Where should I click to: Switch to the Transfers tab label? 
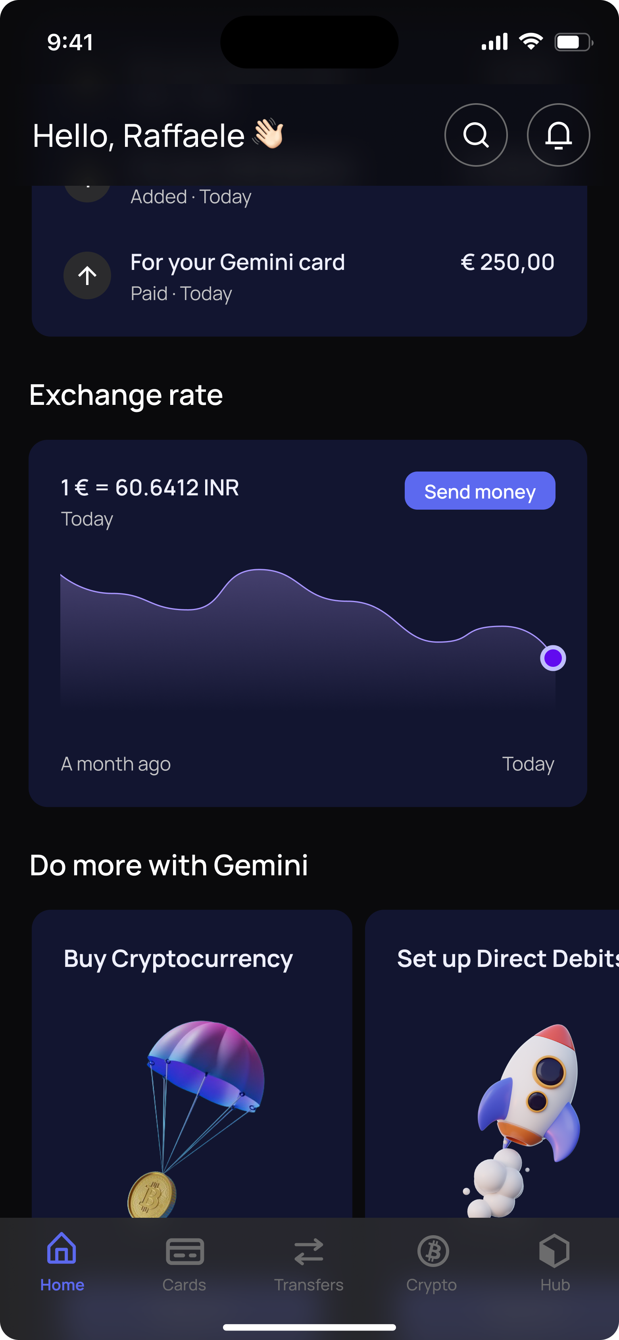pyautogui.click(x=308, y=1285)
